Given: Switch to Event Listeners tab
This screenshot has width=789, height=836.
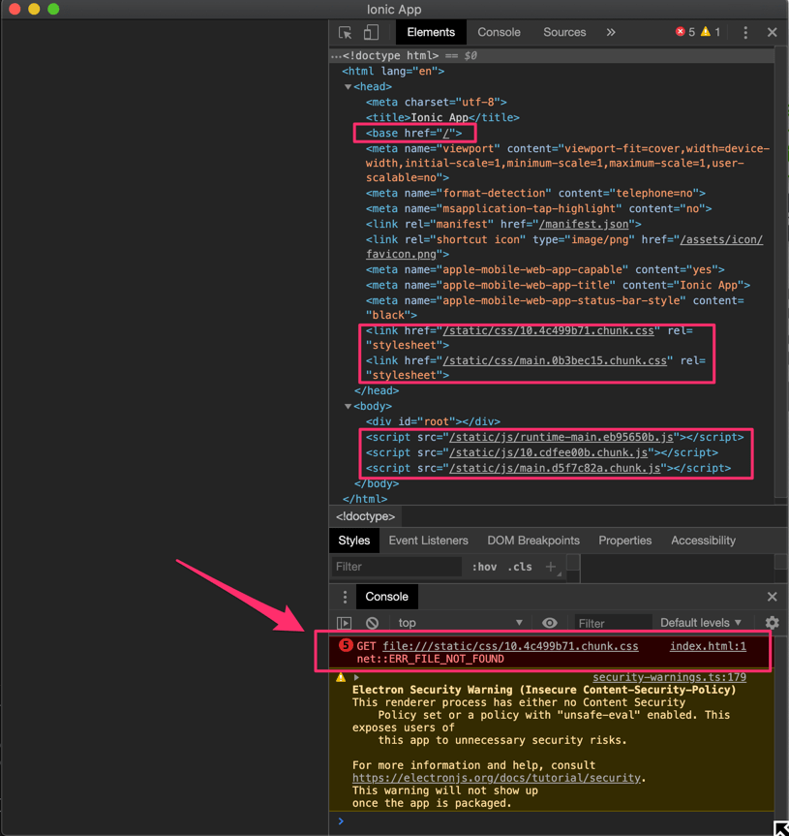Looking at the screenshot, I should click(428, 541).
